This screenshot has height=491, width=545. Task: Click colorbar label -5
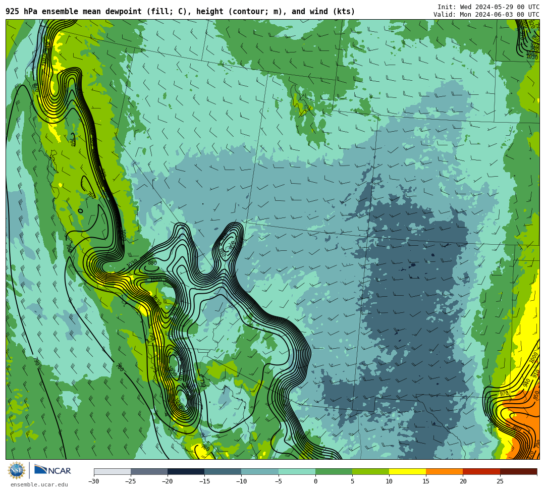tap(279, 481)
